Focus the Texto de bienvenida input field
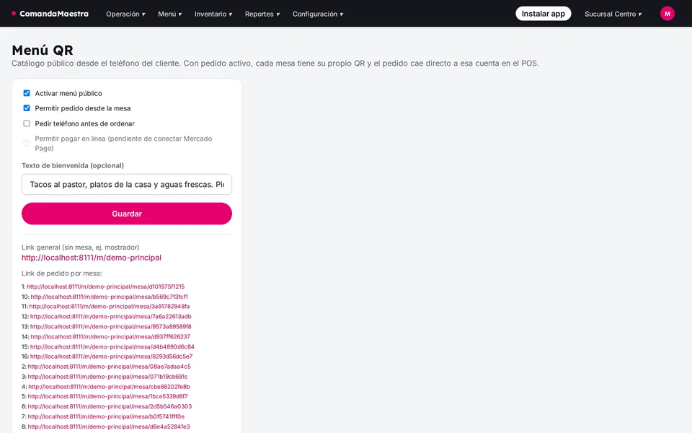Image resolution: width=692 pixels, height=433 pixels. tap(127, 184)
